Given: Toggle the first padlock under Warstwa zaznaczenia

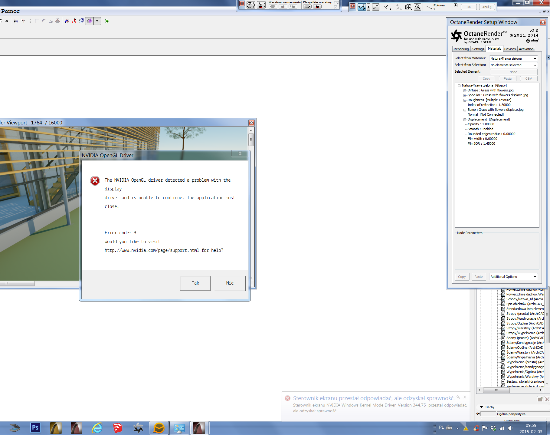Looking at the screenshot, I should tap(283, 7).
